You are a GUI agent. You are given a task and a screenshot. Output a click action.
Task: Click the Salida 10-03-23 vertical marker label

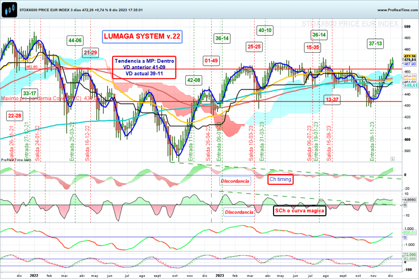coord(251,143)
